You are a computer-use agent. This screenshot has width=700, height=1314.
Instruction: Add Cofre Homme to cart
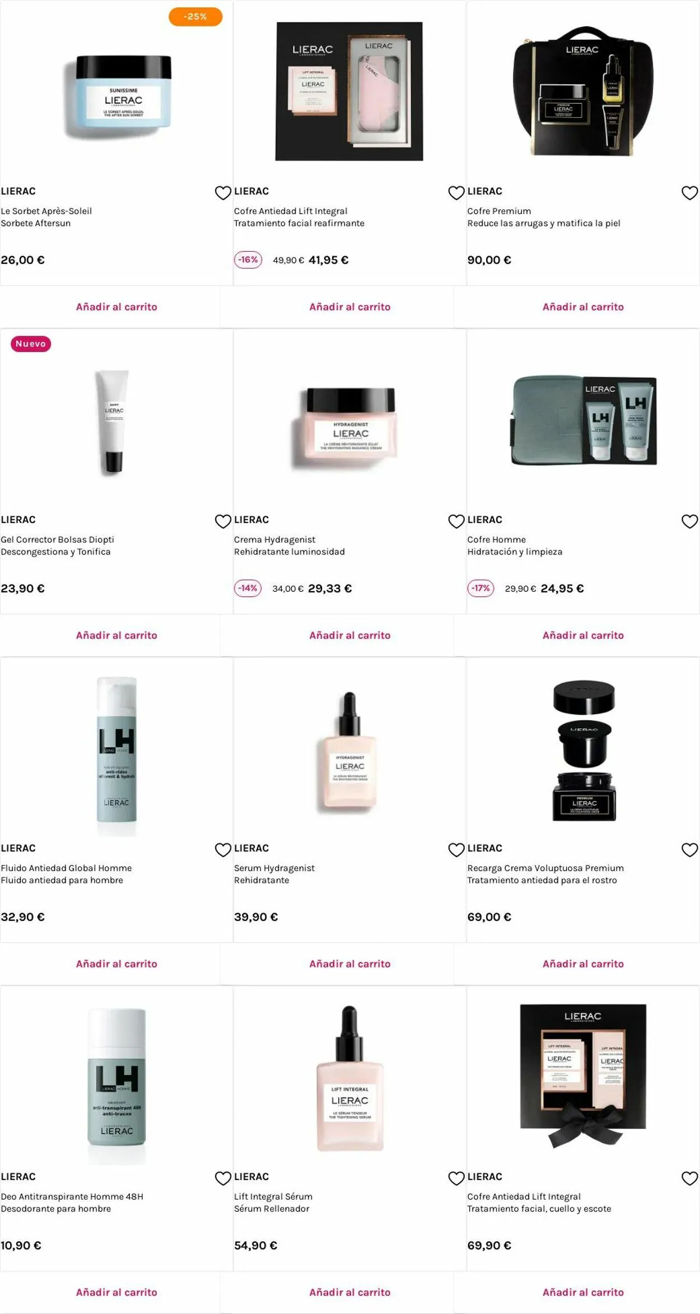click(x=583, y=635)
